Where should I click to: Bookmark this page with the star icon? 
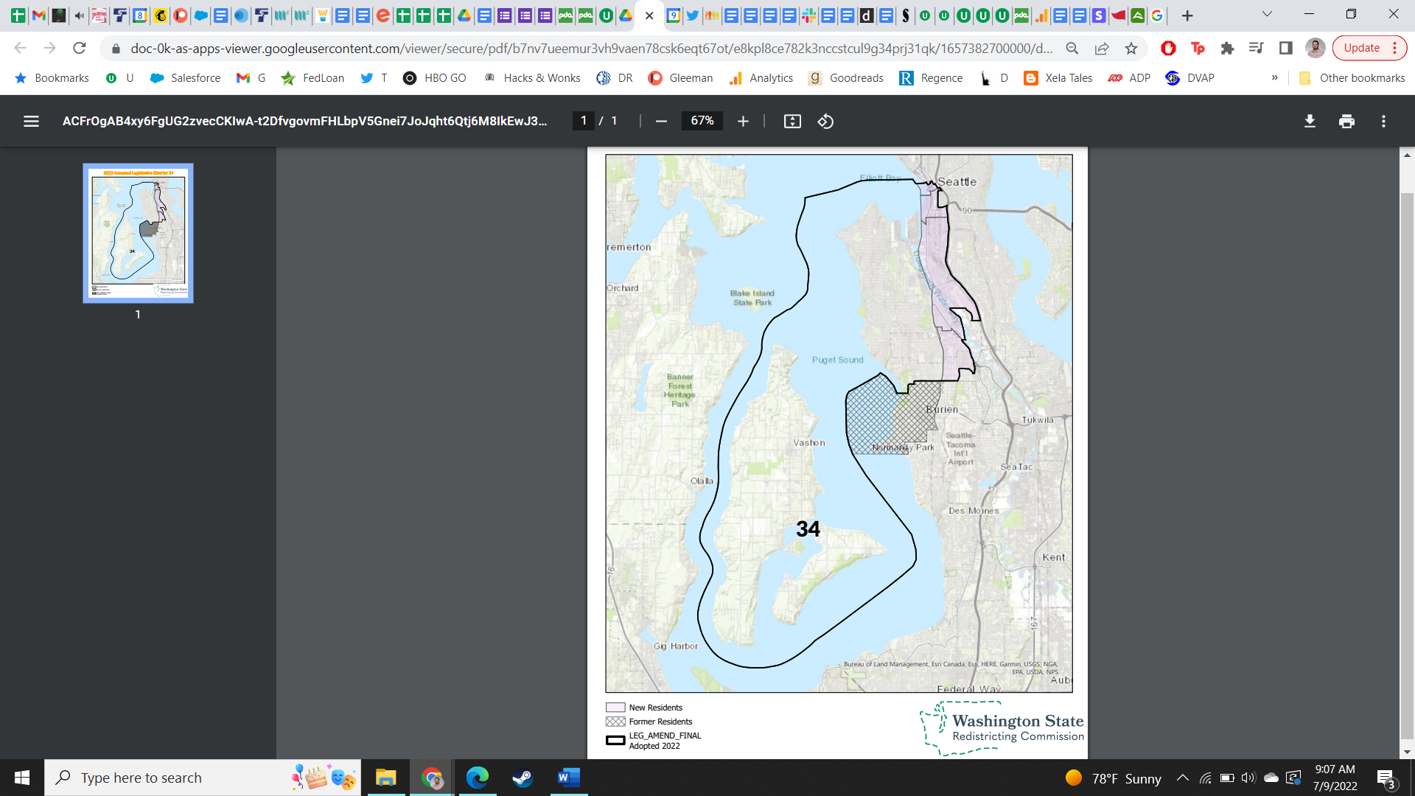pos(1131,49)
